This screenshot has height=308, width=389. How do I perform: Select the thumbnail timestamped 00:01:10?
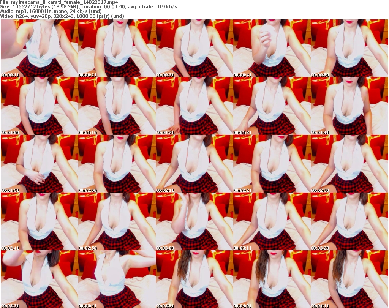click(x=117, y=106)
